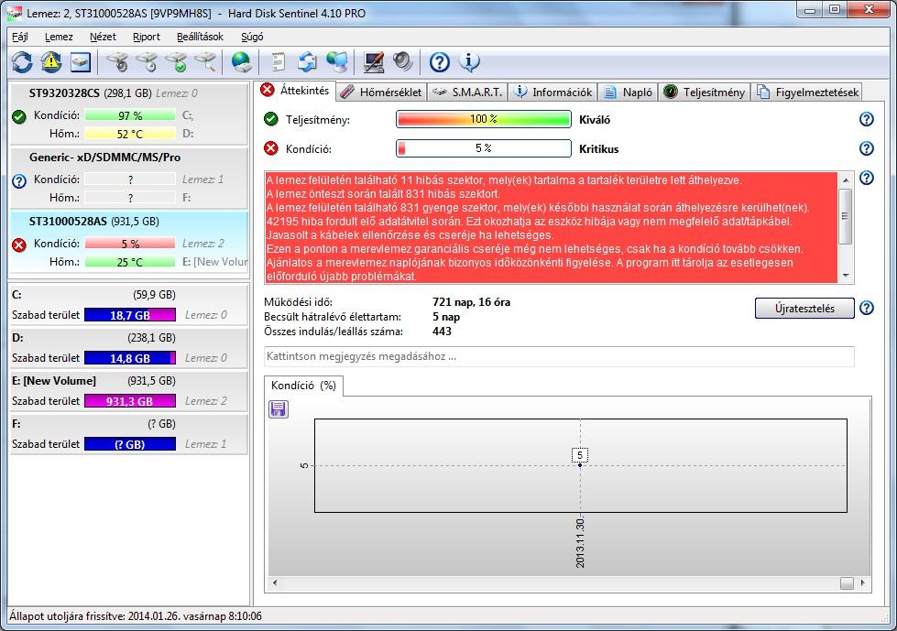Click the globe over disk toolbar icon
The image size is (897, 631).
(x=241, y=61)
